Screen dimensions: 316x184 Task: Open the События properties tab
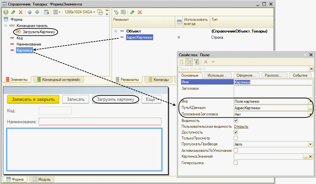(x=300, y=75)
